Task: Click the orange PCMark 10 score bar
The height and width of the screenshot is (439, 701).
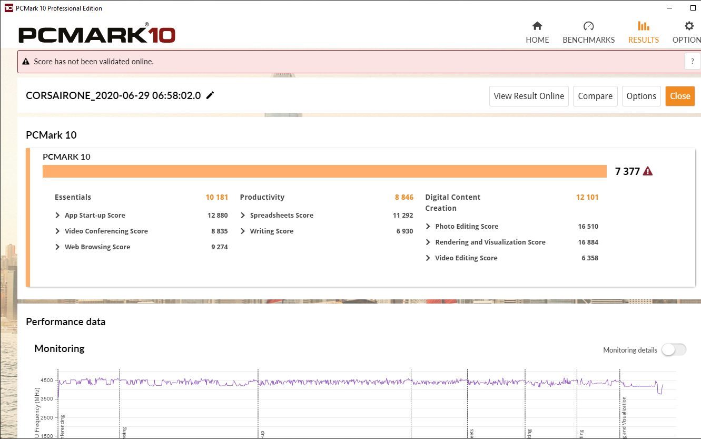Action: click(324, 171)
